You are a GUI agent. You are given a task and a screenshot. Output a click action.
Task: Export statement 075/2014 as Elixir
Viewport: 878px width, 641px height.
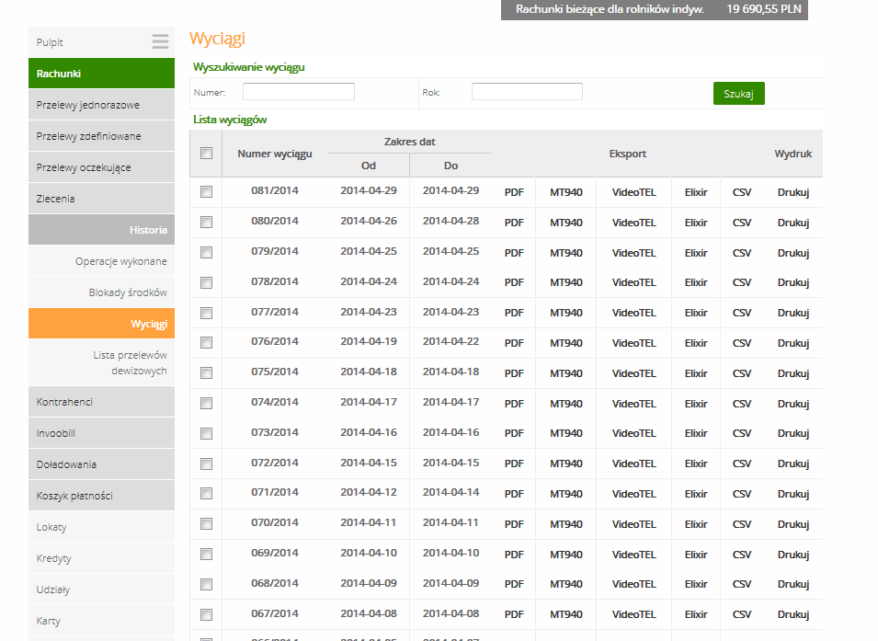click(696, 373)
